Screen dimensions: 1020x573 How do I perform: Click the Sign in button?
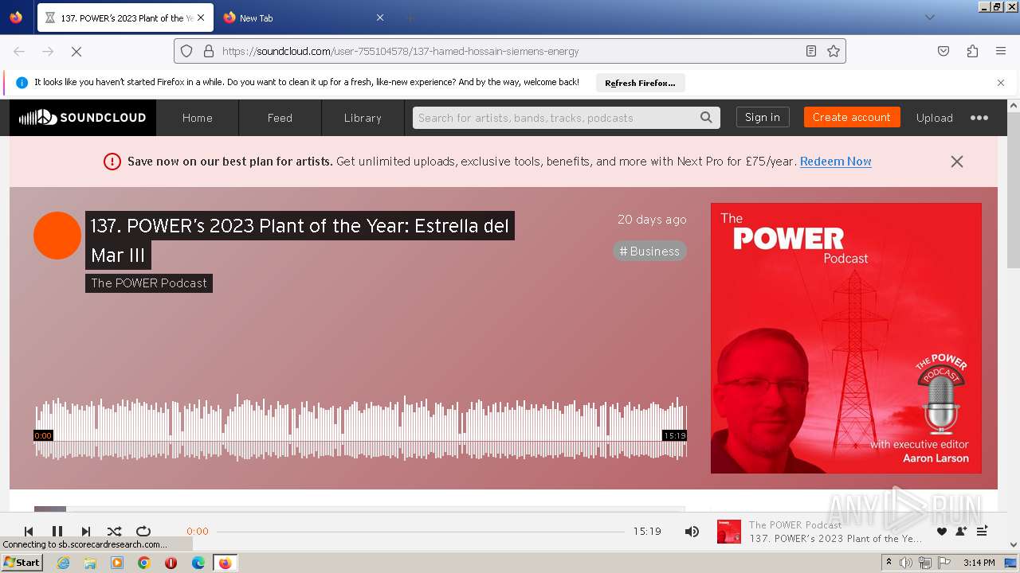point(763,117)
